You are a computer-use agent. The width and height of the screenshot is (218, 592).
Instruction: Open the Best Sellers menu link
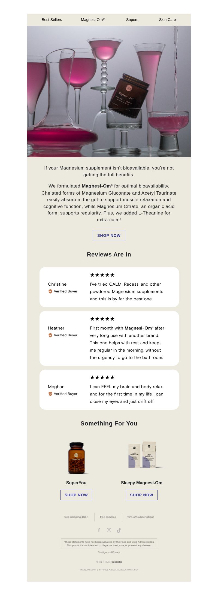coord(52,20)
